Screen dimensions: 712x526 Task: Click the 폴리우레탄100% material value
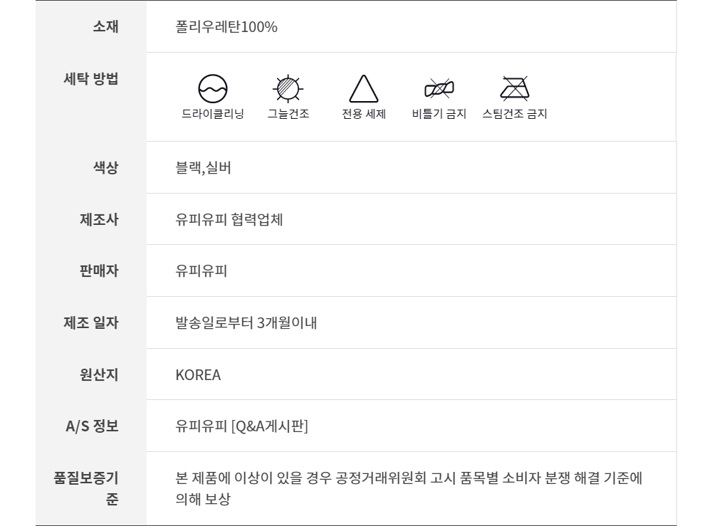point(226,27)
